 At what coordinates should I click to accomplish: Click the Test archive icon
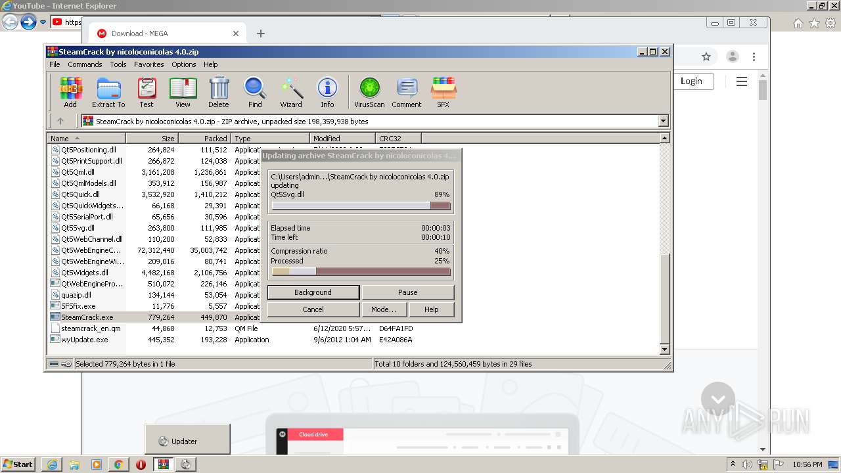[147, 92]
